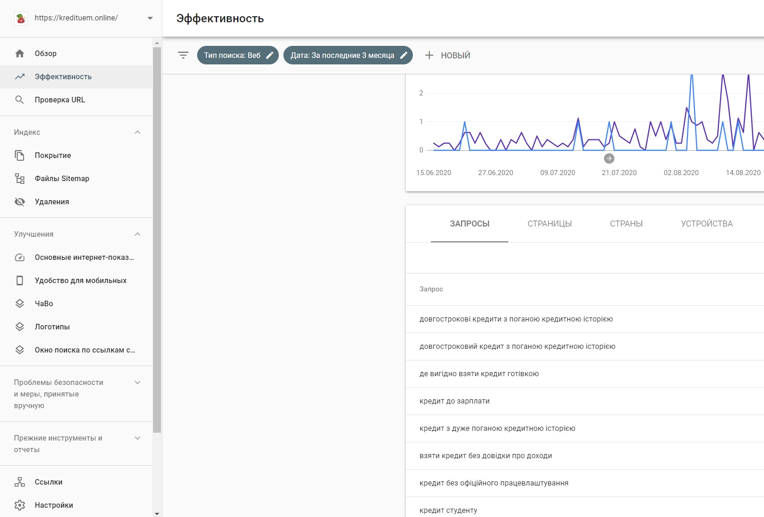Open the Покрытие pages icon
The image size is (764, 517).
(19, 155)
